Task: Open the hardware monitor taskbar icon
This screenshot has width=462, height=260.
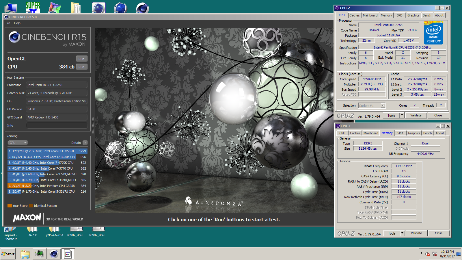Action: click(39, 254)
